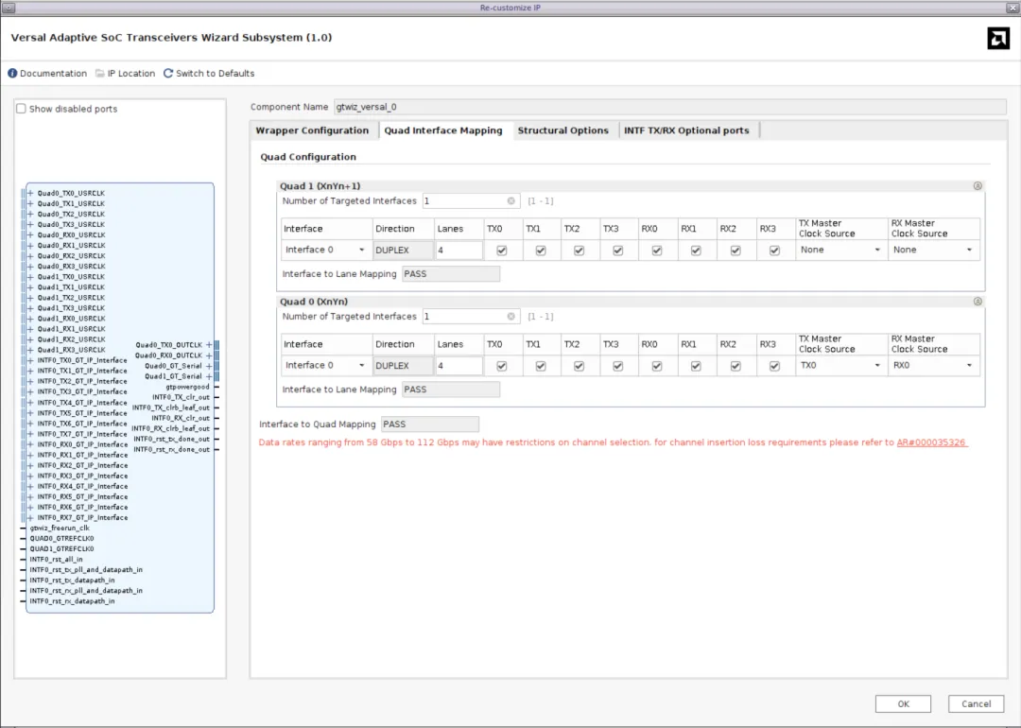Click the Documentation link text

53,74
